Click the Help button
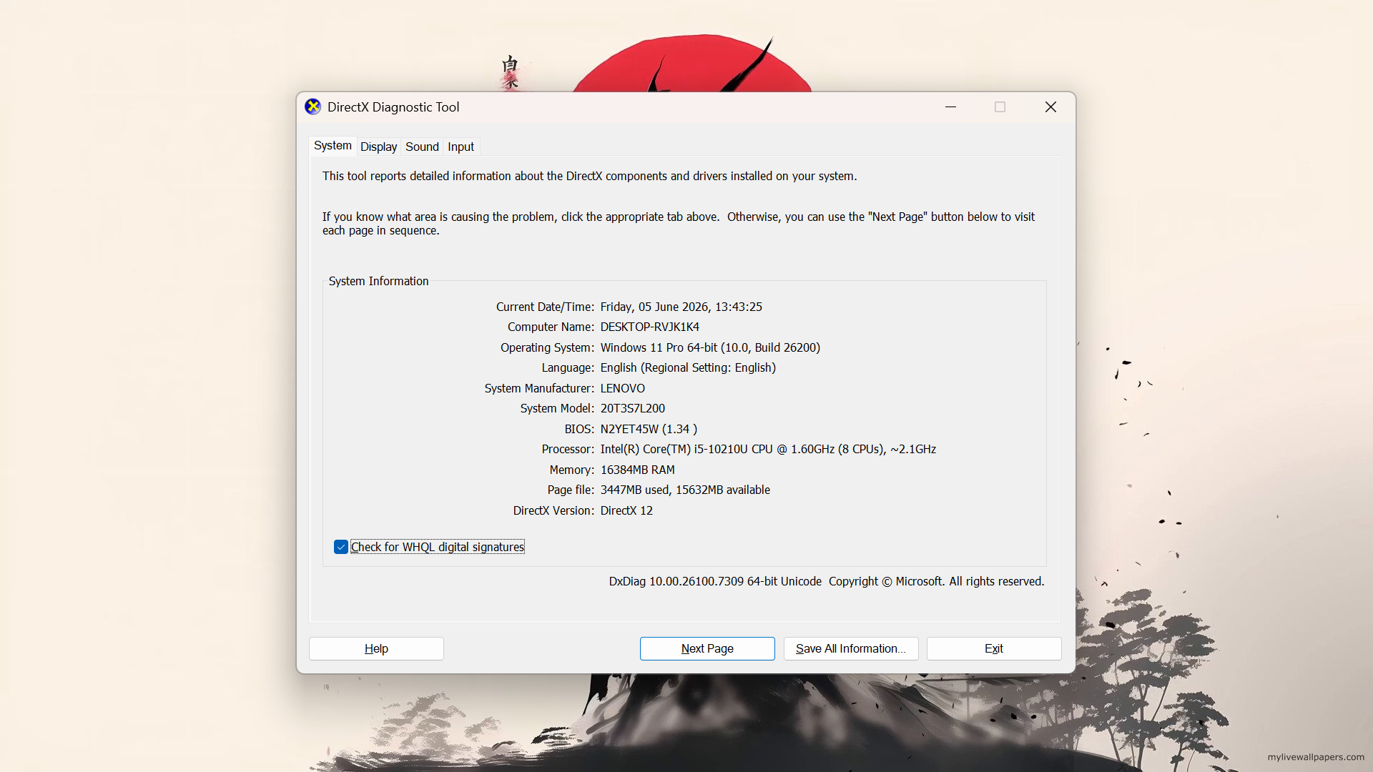Viewport: 1373px width, 772px height. pos(376,648)
